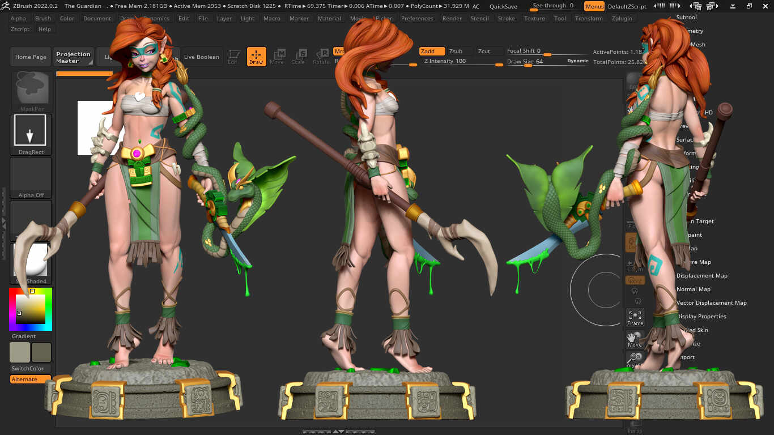Open the Texture menu
This screenshot has width=774, height=435.
click(534, 18)
